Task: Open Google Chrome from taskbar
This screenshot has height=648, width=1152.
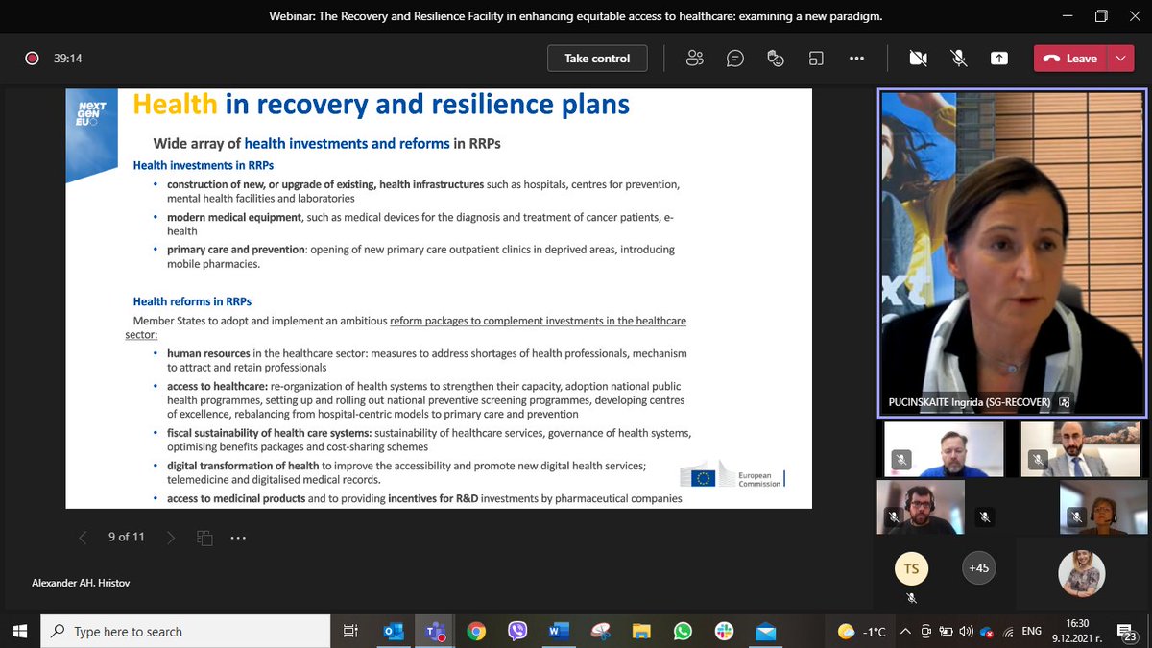Action: point(476,631)
